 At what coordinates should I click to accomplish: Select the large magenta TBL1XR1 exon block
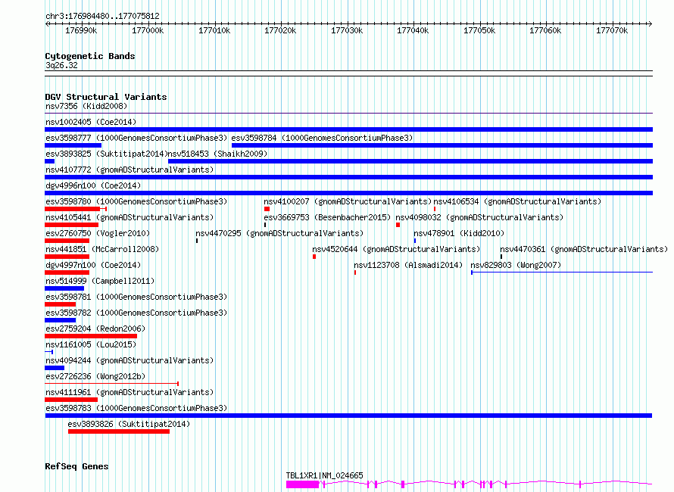tap(303, 484)
